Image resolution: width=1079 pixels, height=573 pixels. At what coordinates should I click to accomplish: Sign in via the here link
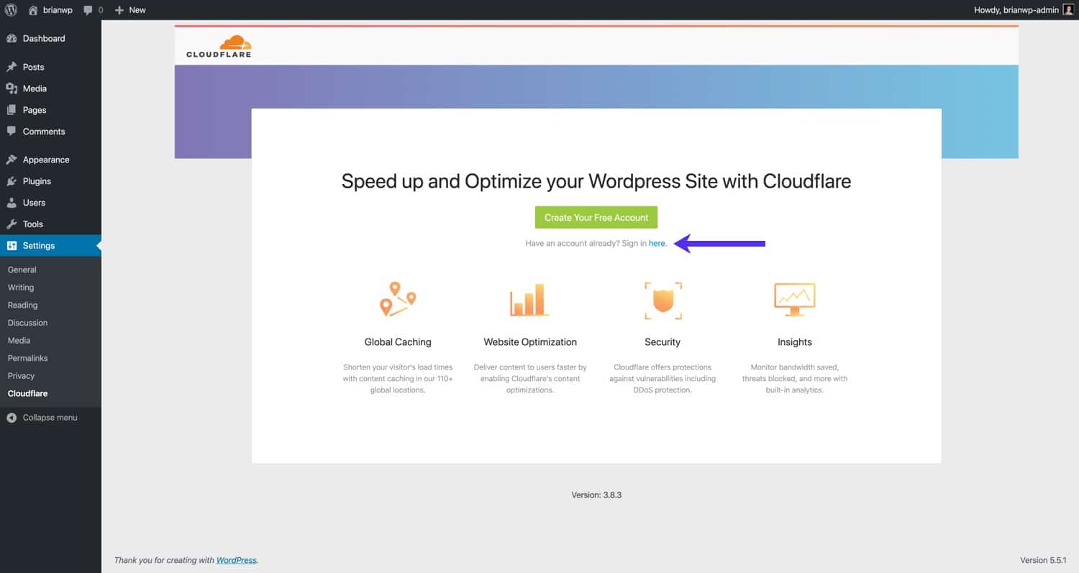pos(657,243)
